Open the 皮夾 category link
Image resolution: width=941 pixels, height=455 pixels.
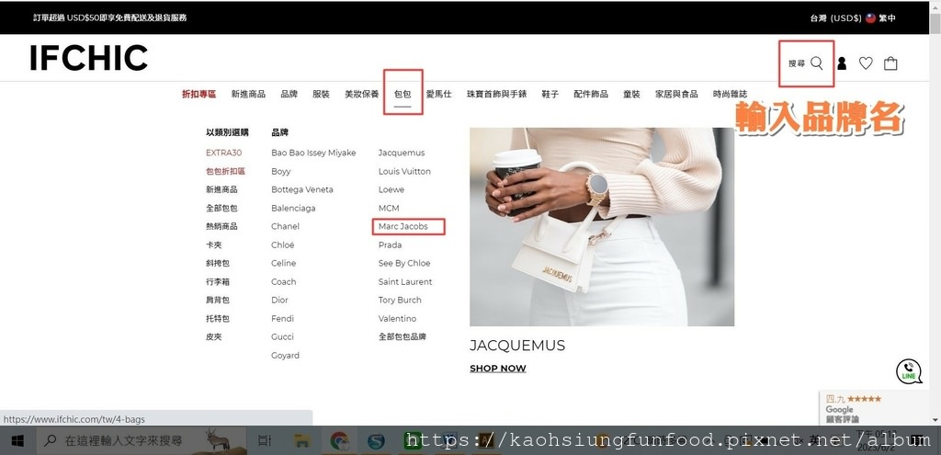pos(213,337)
